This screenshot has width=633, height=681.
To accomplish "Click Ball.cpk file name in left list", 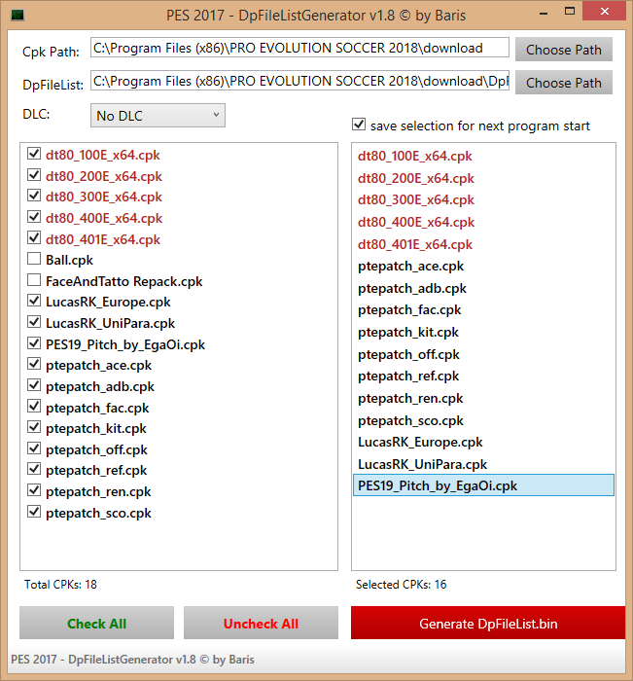I will coord(69,260).
